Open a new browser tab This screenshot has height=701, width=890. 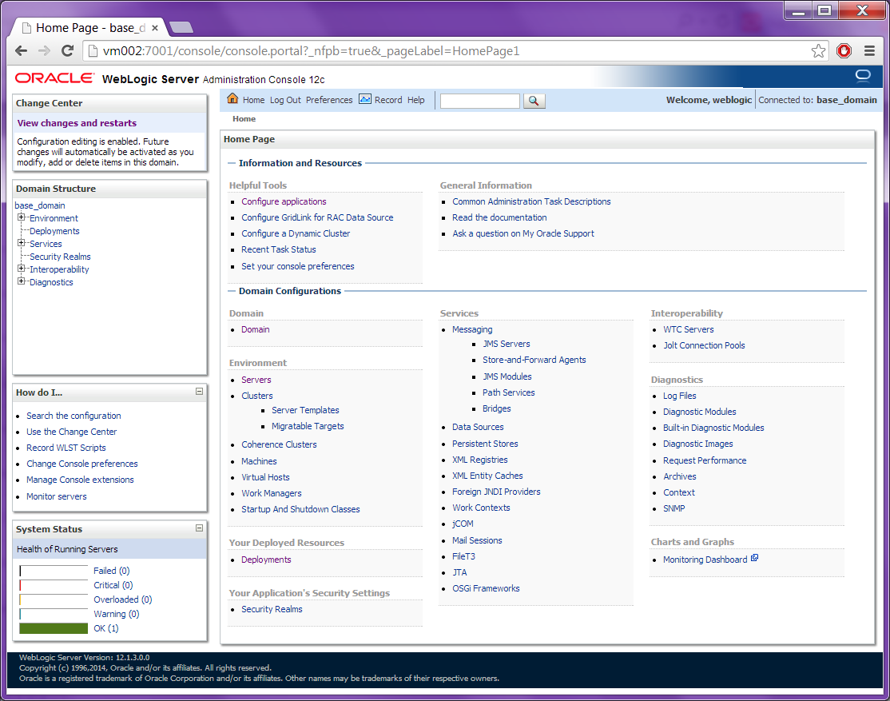181,27
